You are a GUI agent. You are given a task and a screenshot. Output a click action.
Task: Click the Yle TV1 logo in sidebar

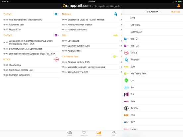click(126, 39)
